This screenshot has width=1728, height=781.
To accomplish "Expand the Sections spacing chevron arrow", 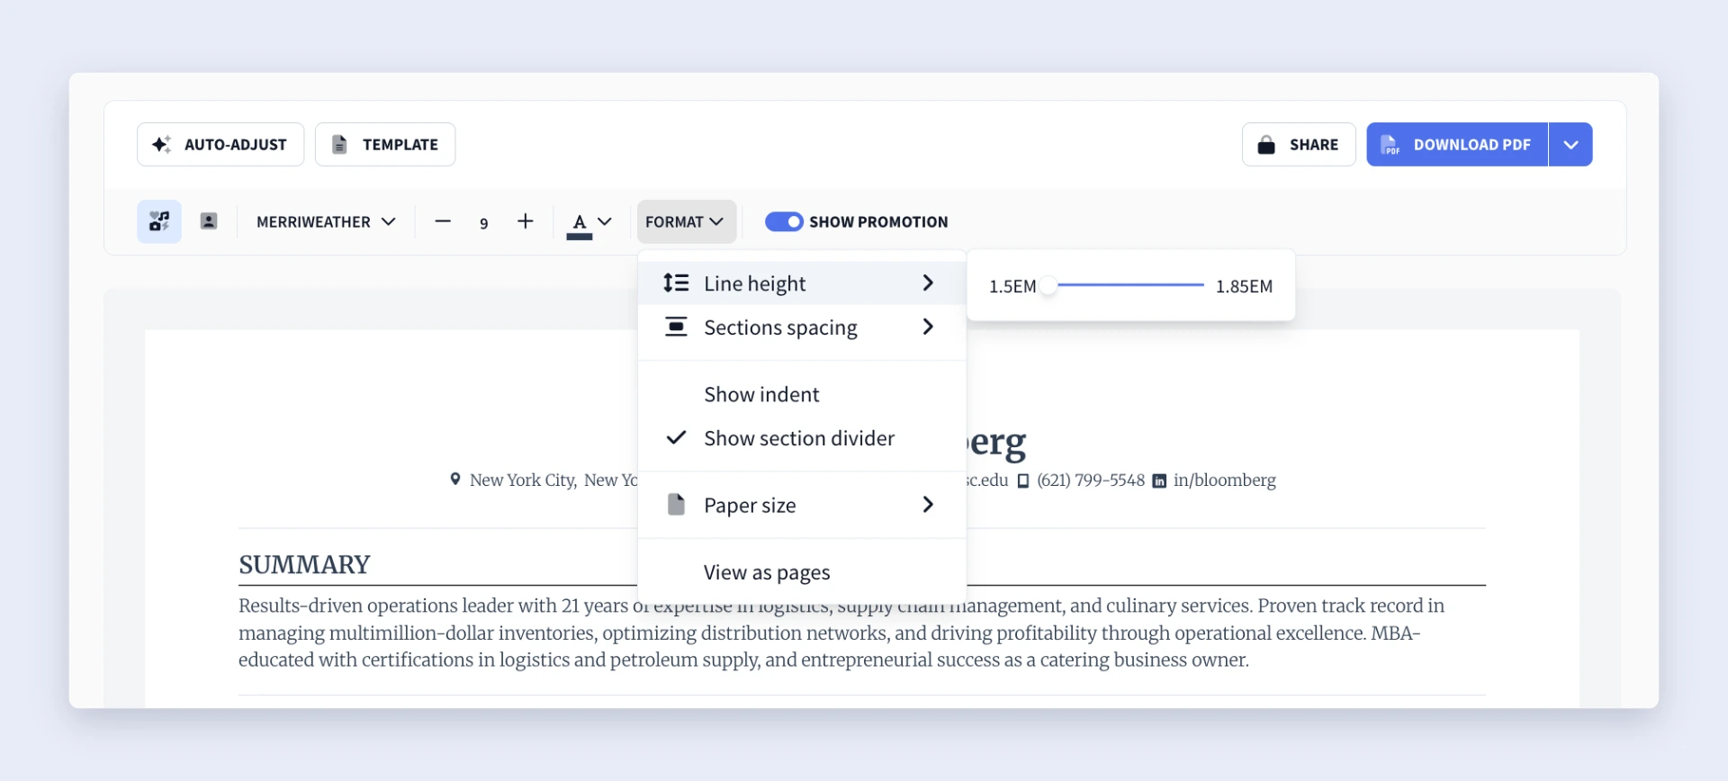I will tap(928, 327).
